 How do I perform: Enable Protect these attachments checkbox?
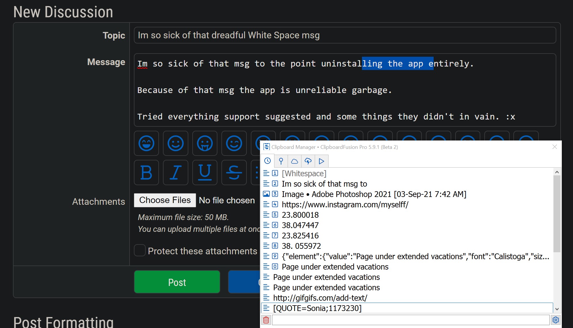click(140, 250)
